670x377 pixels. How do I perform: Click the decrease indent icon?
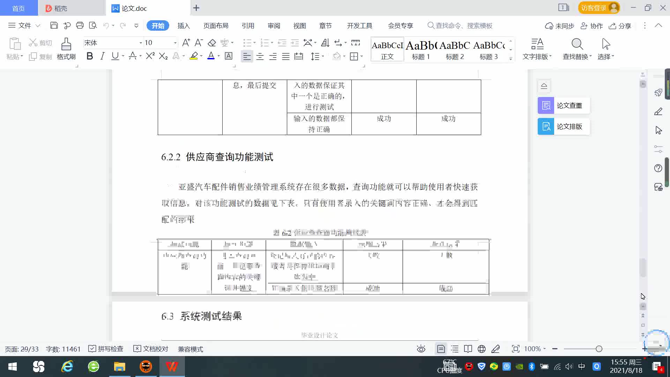pos(282,43)
